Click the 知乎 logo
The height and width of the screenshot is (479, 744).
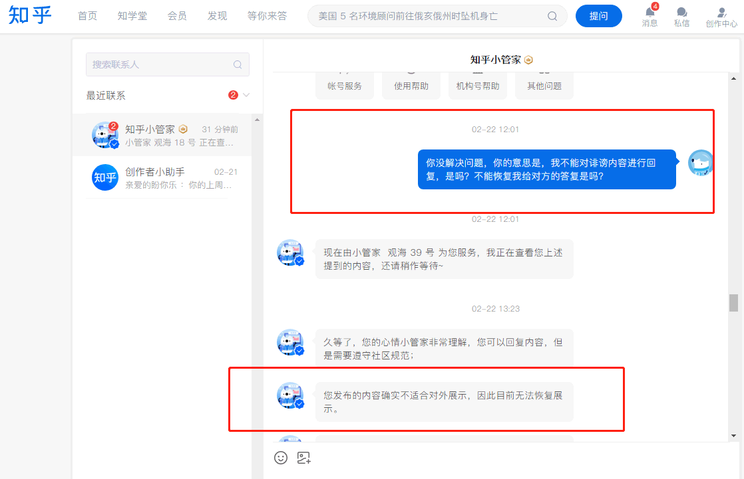(30, 16)
